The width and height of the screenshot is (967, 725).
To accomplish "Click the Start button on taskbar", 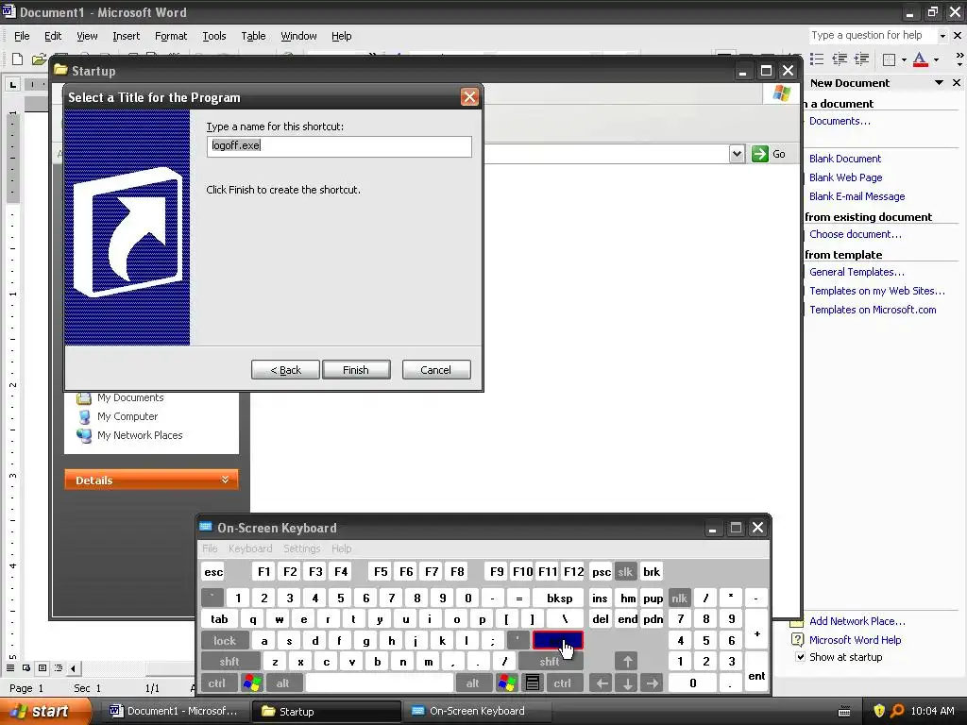I will pos(43,711).
